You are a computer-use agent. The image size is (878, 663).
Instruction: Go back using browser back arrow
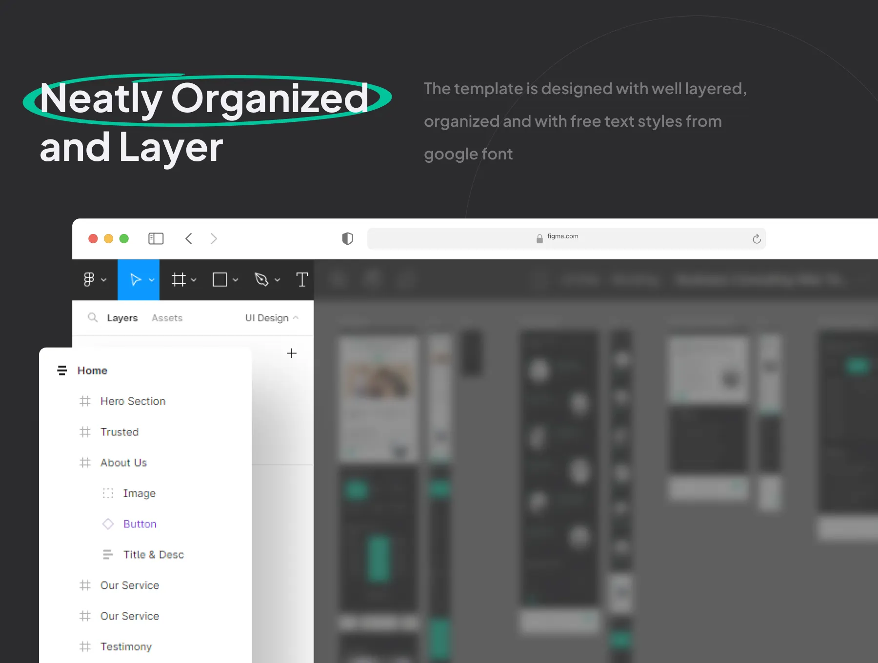(x=189, y=239)
